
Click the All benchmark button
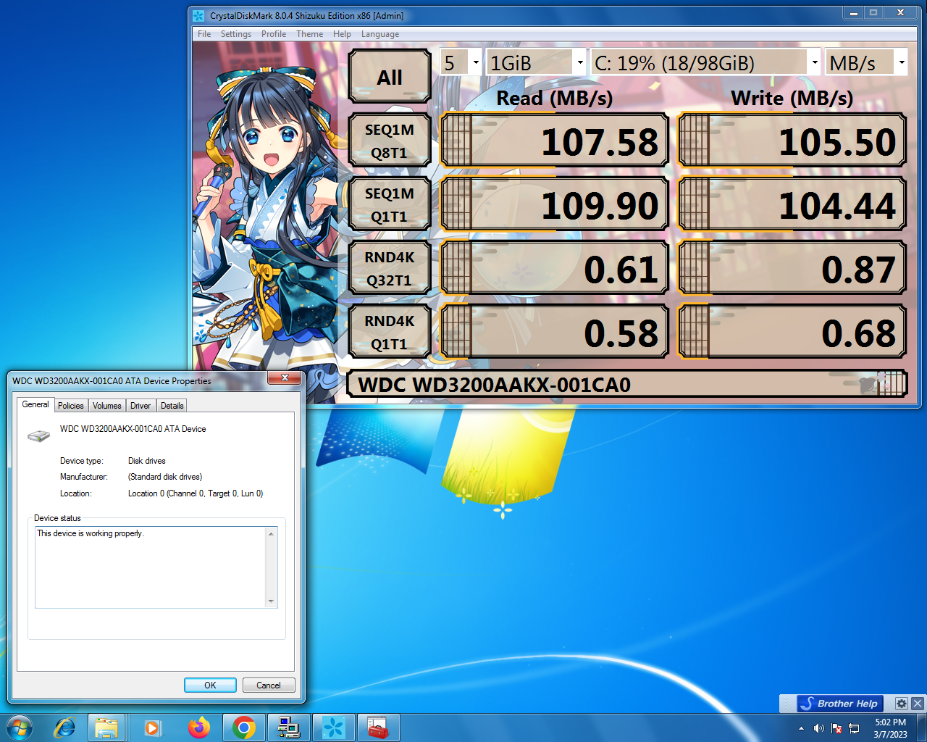pos(390,76)
